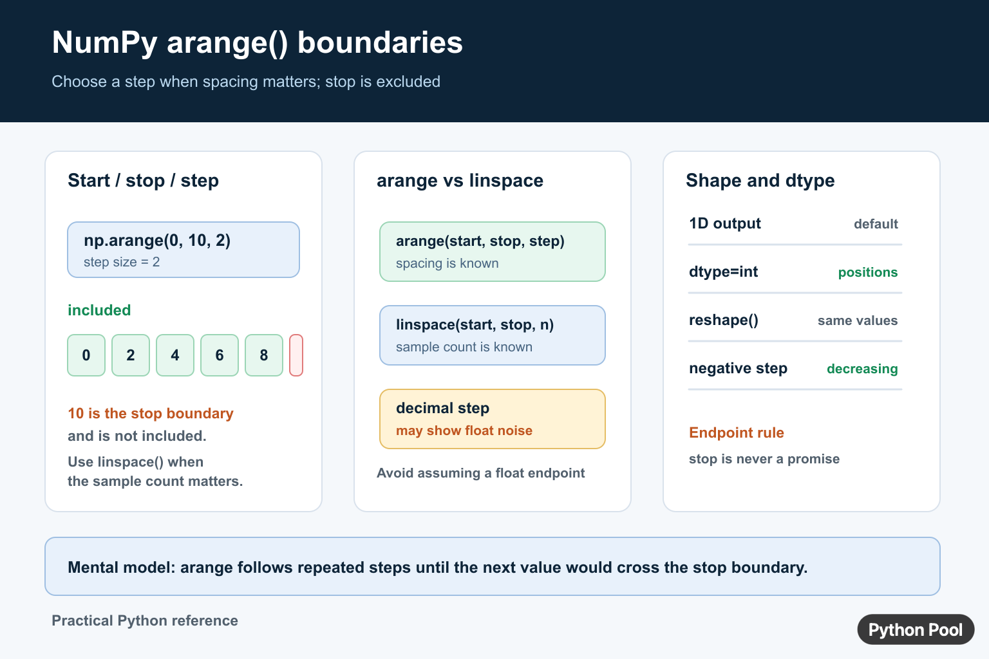
Task: Click the 'Python Pool' badge
Action: tap(916, 629)
